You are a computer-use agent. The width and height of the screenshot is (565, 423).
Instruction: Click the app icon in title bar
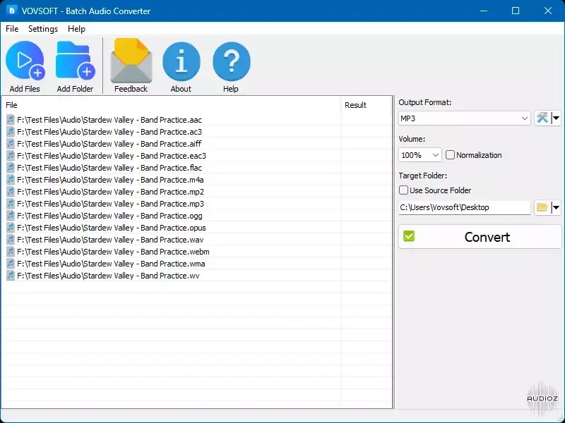pyautogui.click(x=11, y=11)
